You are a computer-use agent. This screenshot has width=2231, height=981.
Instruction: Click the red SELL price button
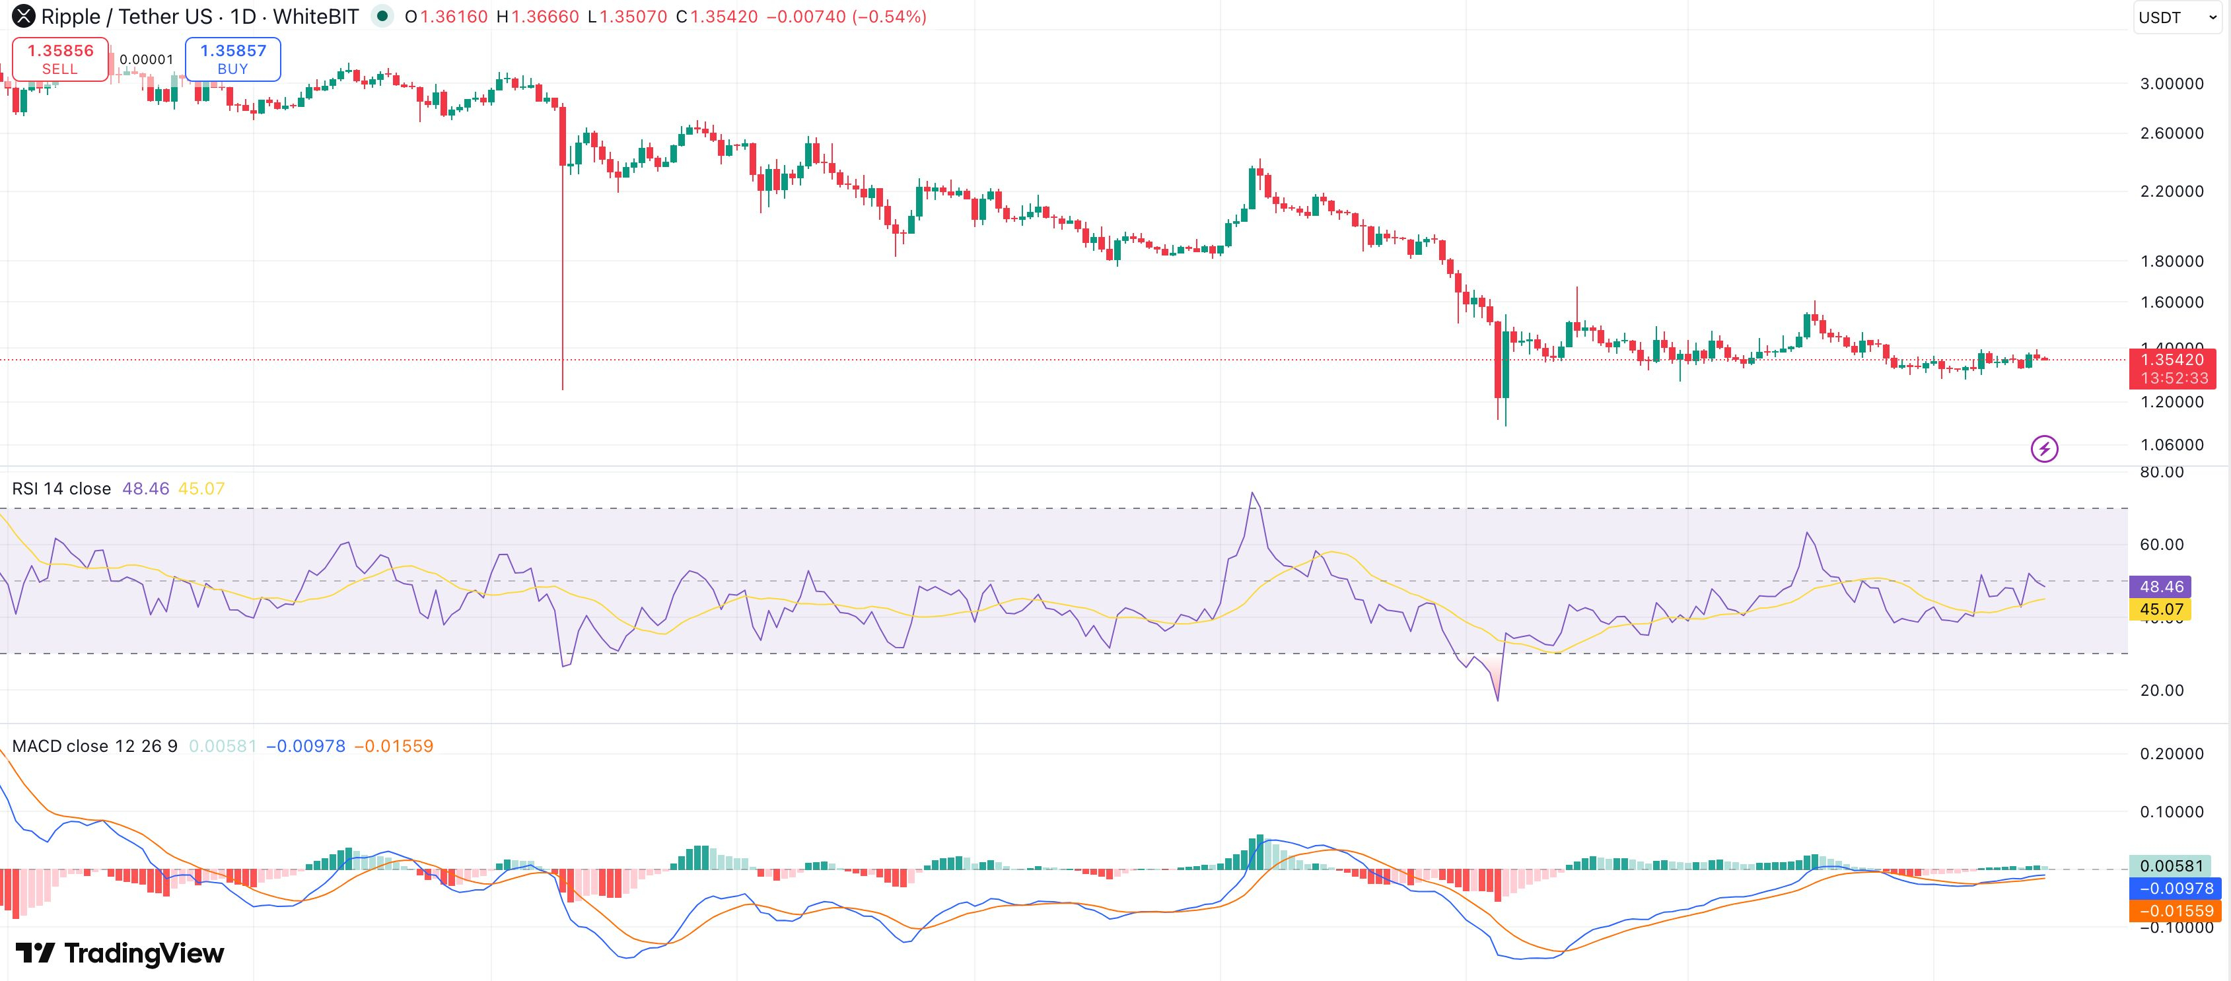pos(59,59)
